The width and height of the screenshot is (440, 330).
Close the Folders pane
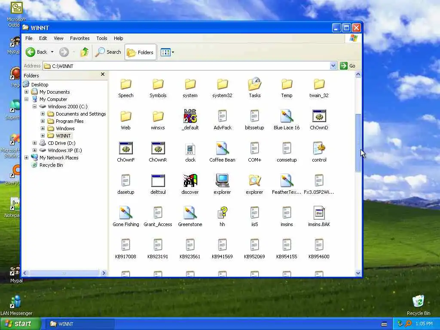(103, 74)
